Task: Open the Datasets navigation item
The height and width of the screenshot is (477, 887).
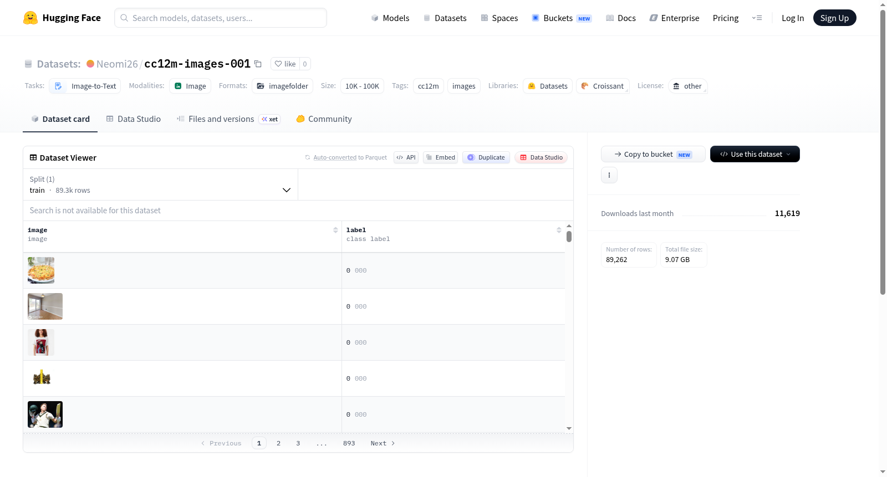Action: tap(445, 18)
